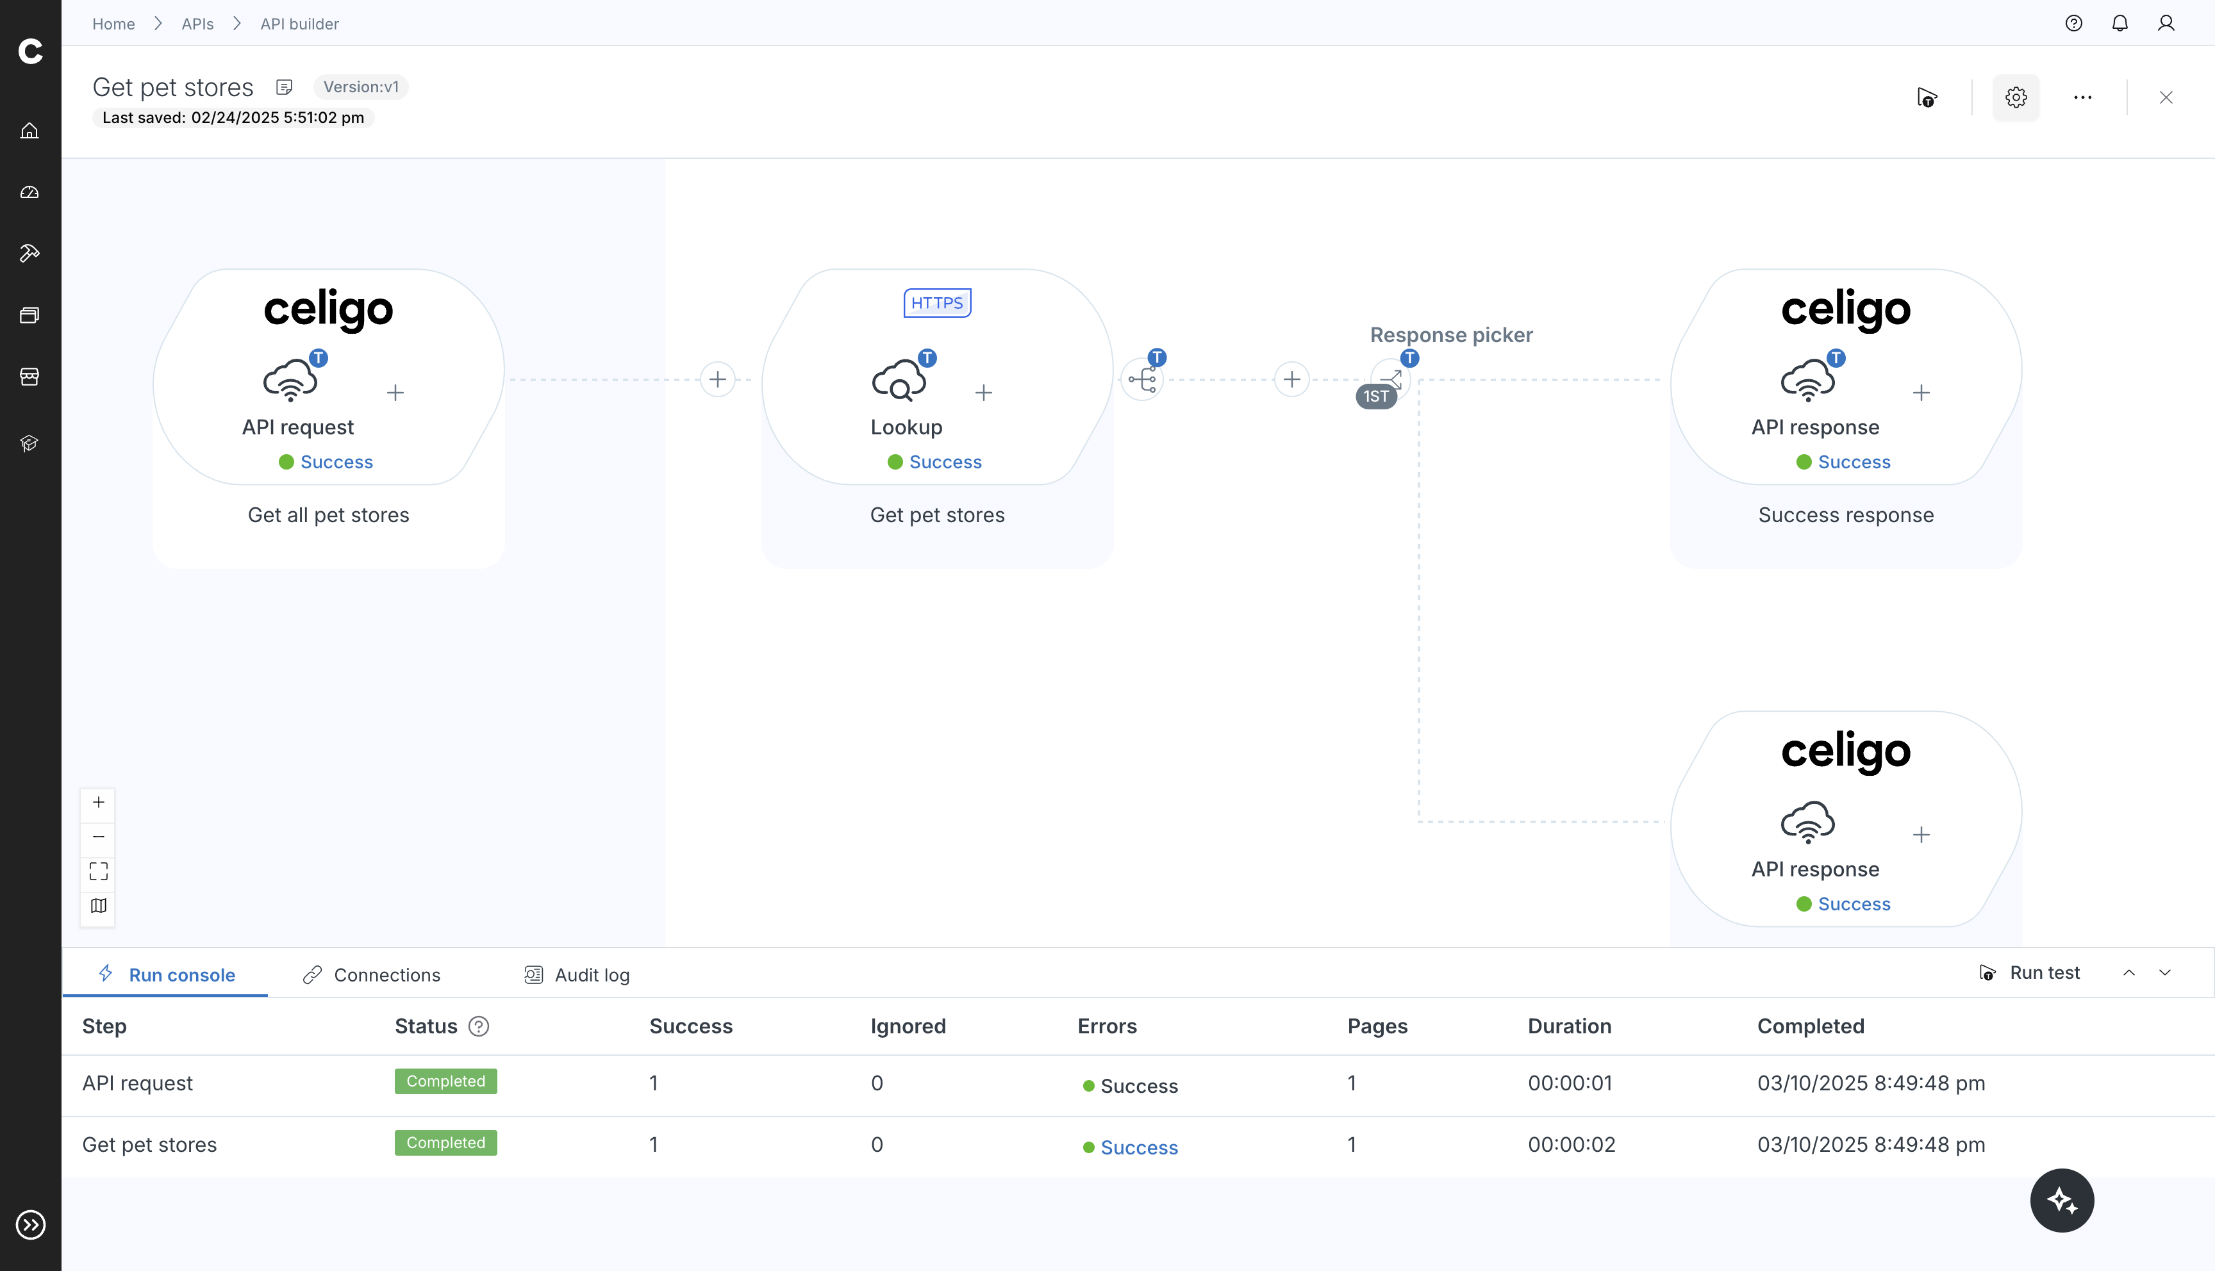Go to APIs breadcrumb
Viewport: 2215px width, 1271px height.
point(197,24)
